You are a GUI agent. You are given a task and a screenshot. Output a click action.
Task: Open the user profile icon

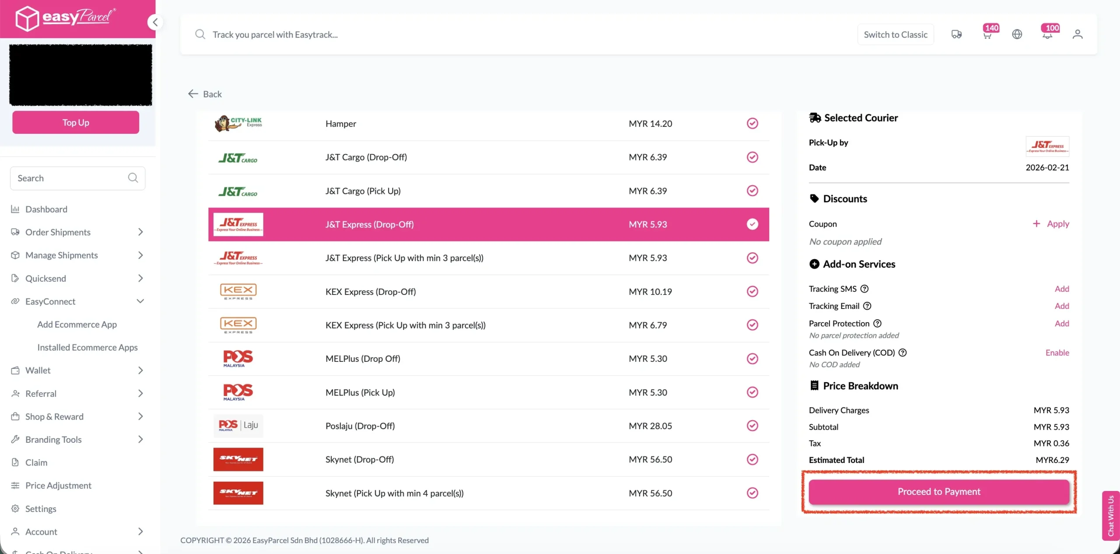click(1078, 34)
